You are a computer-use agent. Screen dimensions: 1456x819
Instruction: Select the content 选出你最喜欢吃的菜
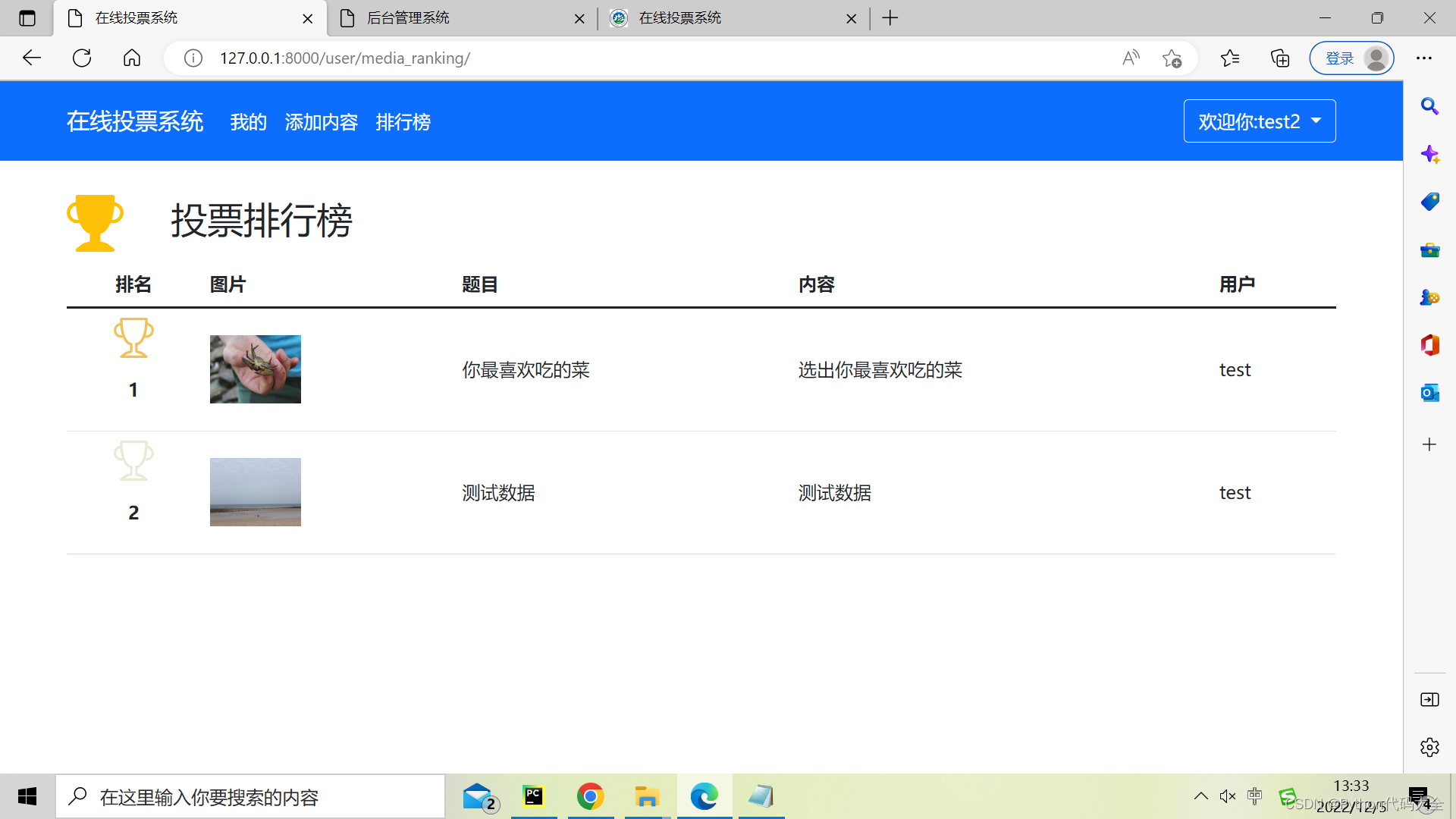(880, 370)
